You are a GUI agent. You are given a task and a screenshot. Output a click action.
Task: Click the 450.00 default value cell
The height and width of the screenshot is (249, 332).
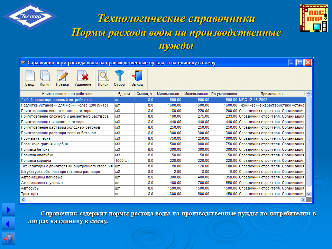(224, 194)
